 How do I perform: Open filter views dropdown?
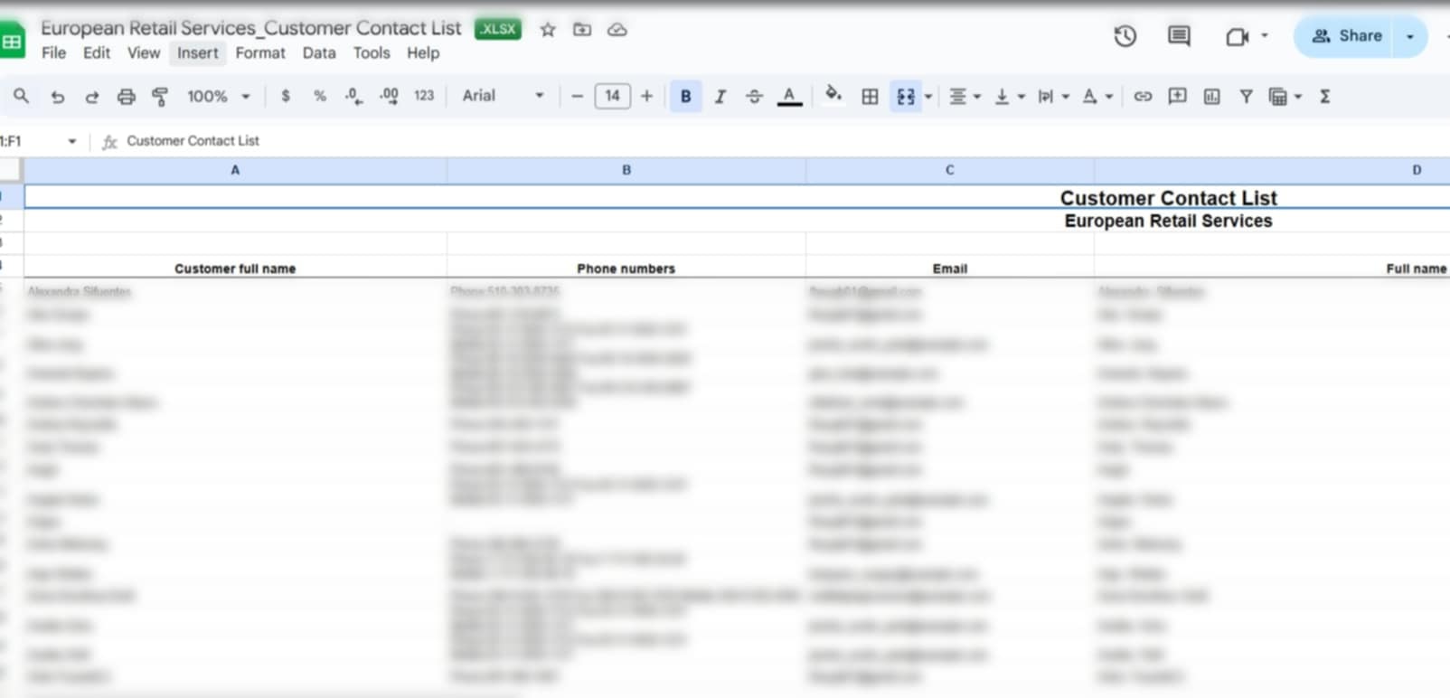point(1285,96)
